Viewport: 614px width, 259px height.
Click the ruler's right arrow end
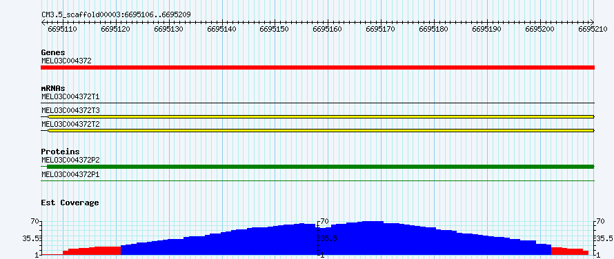click(592, 23)
